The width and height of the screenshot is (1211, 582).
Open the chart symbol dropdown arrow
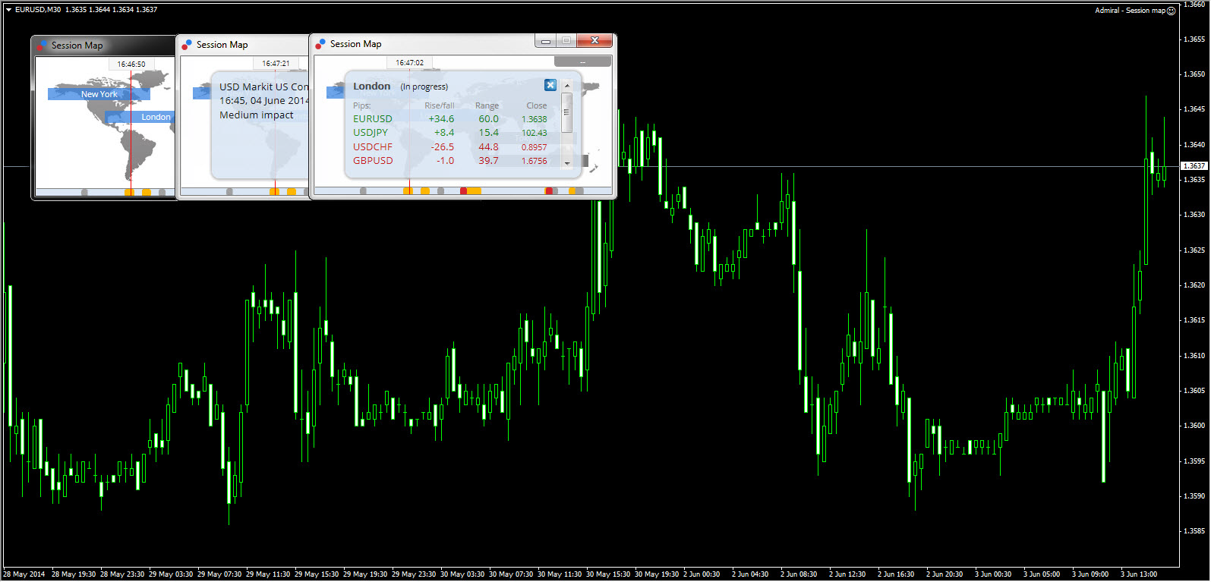point(8,10)
